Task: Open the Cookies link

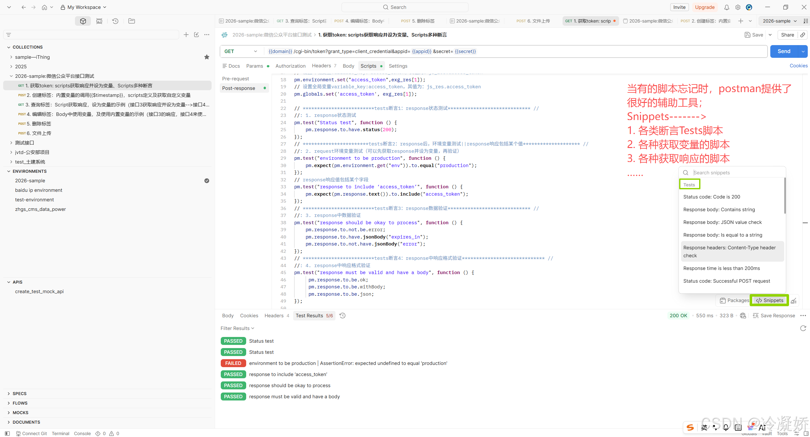Action: click(799, 66)
